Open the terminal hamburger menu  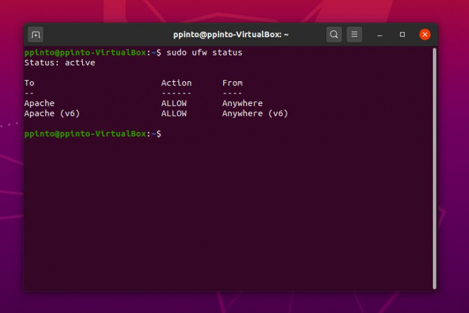pyautogui.click(x=354, y=35)
